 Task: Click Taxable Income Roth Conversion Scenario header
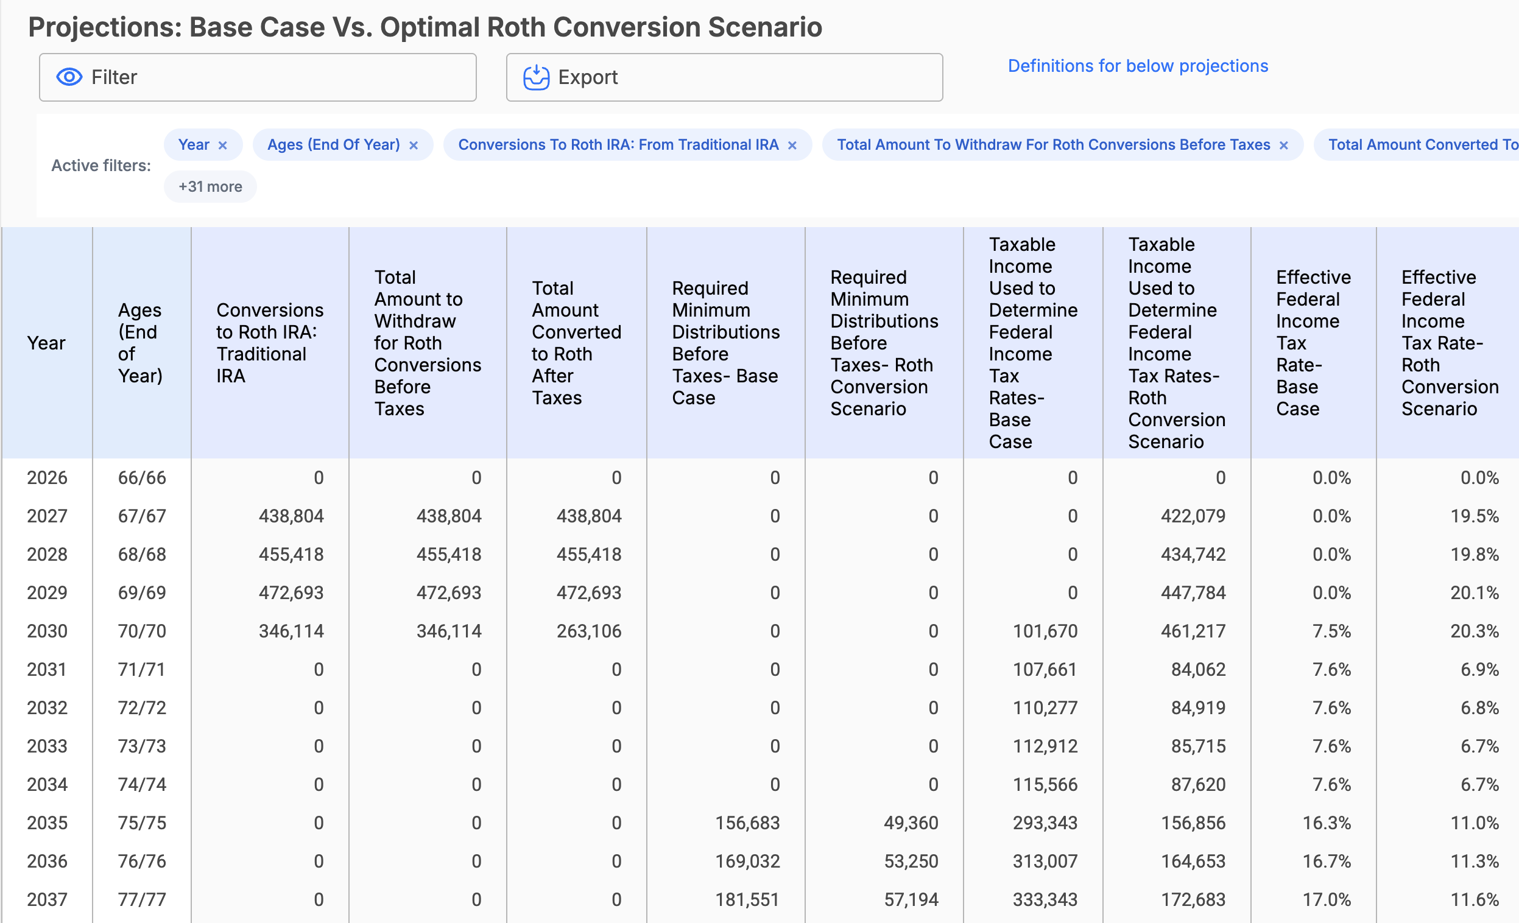tap(1176, 343)
